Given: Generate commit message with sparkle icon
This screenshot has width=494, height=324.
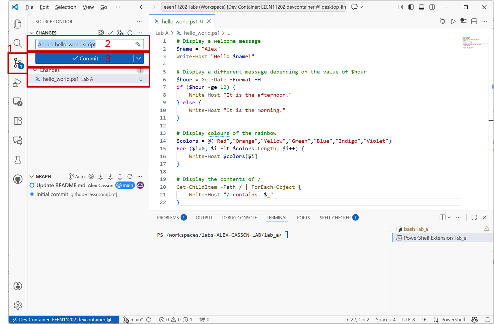Looking at the screenshot, I should 138,44.
